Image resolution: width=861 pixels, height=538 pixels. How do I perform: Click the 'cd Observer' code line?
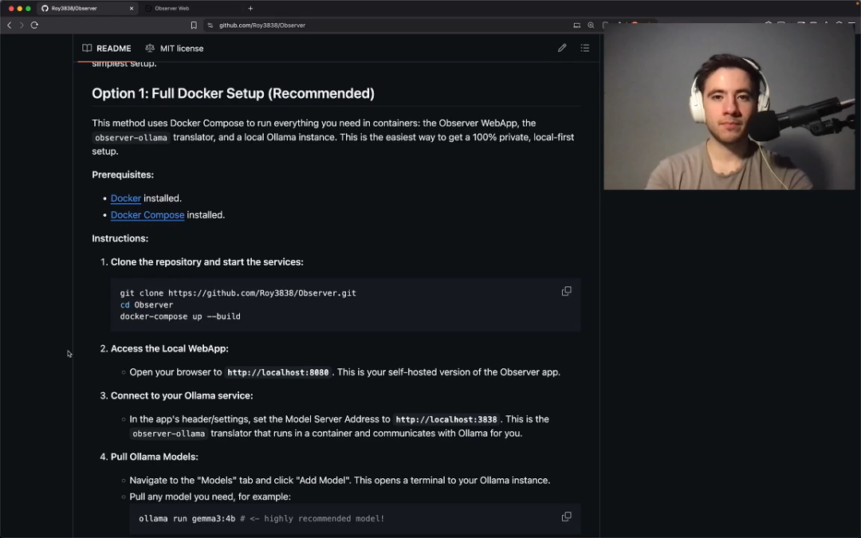coord(147,304)
